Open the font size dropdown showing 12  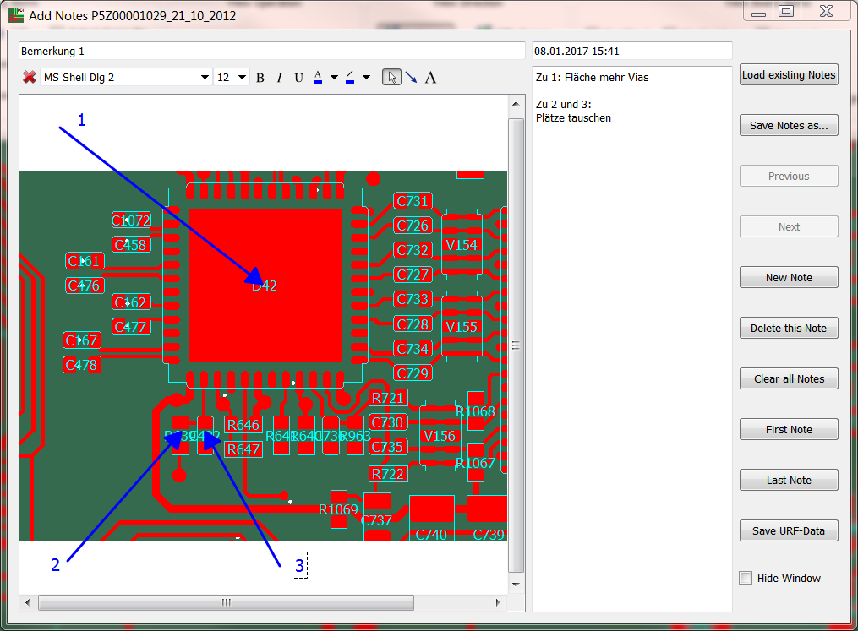coord(232,77)
